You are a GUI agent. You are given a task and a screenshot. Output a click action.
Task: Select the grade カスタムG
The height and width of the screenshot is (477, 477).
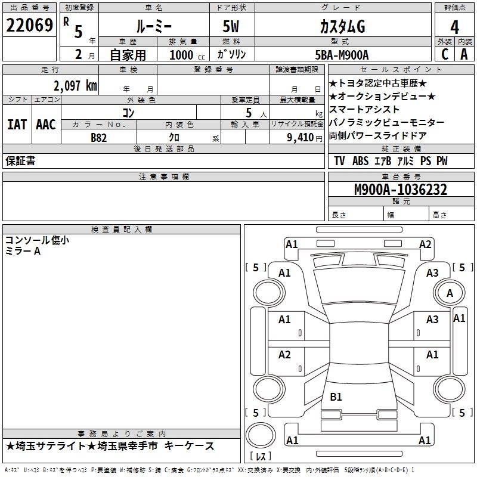(342, 26)
